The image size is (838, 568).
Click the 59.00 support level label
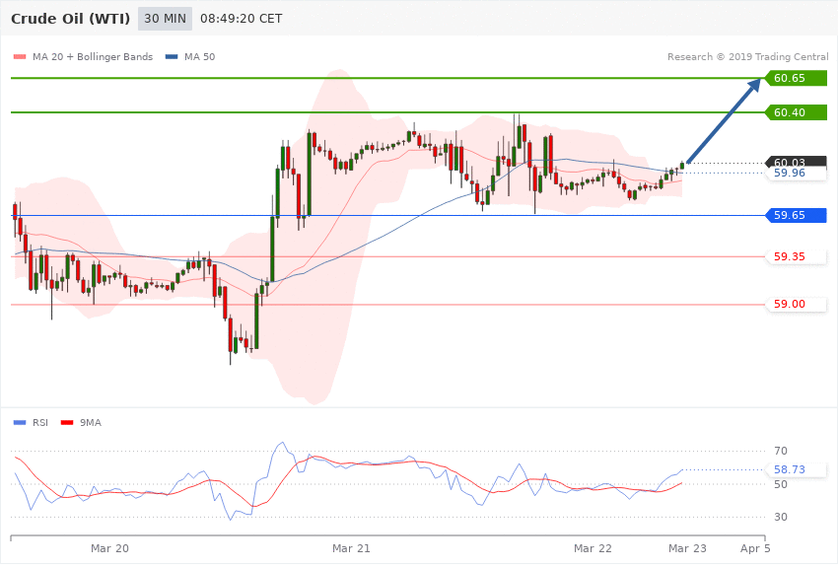(x=797, y=304)
